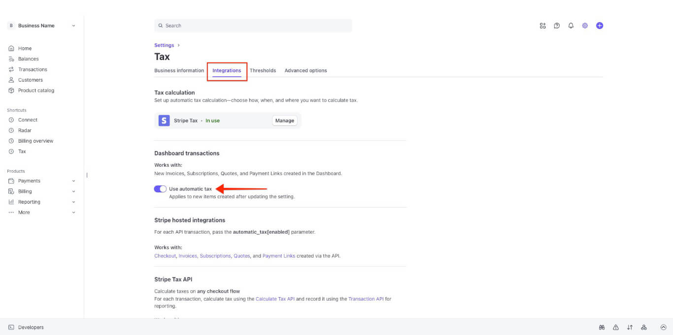Click the Search input field
The width and height of the screenshot is (673, 335).
[253, 26]
